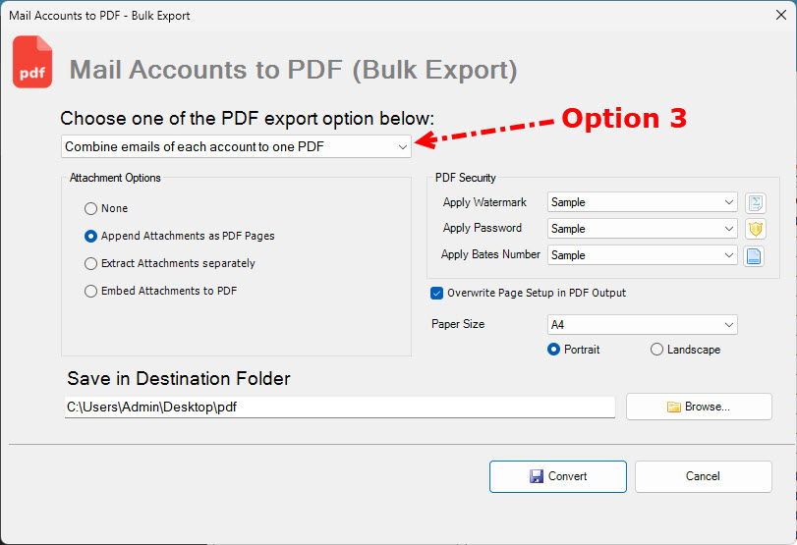Click the Browse button
Viewport: 797px width, 545px height.
(x=699, y=407)
